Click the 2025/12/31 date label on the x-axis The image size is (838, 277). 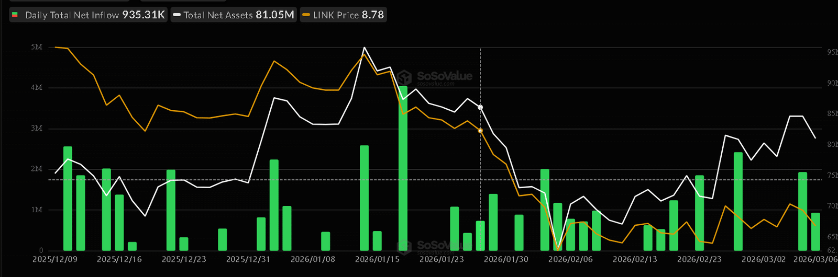(248, 259)
